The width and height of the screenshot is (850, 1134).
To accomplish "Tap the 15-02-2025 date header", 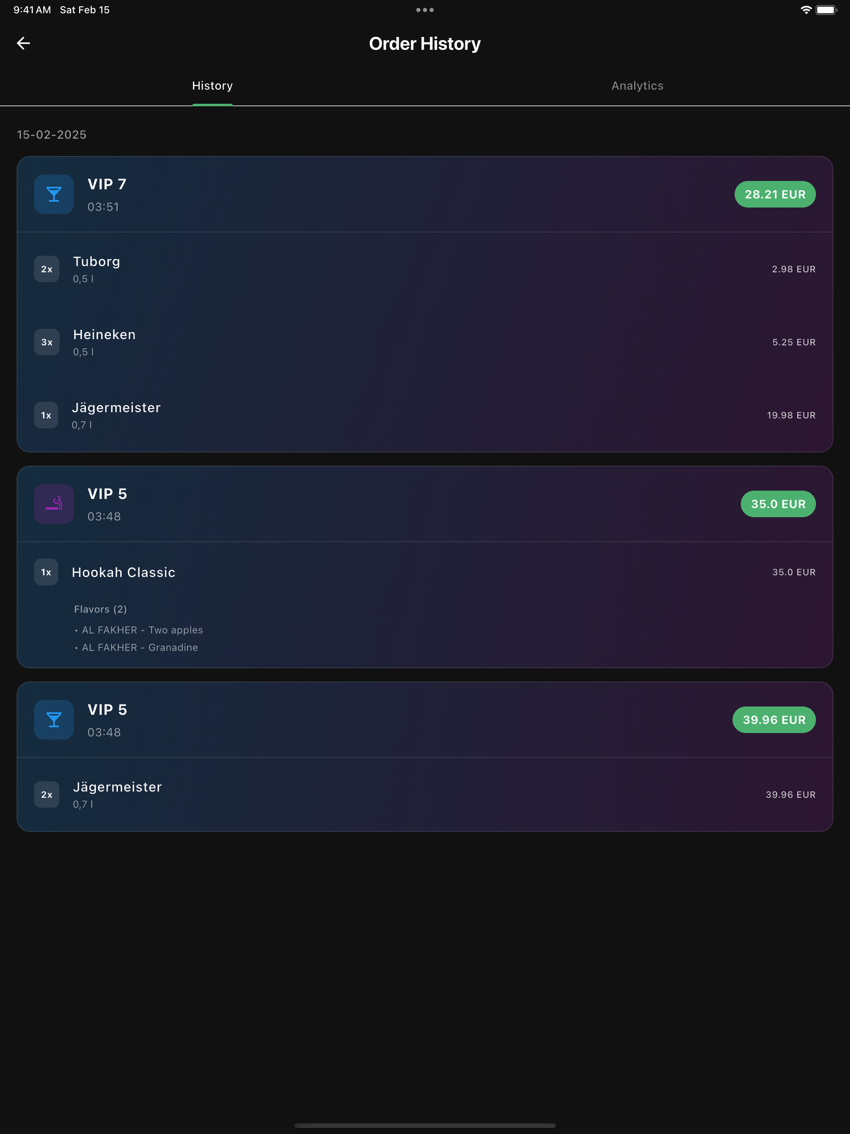I will click(52, 135).
